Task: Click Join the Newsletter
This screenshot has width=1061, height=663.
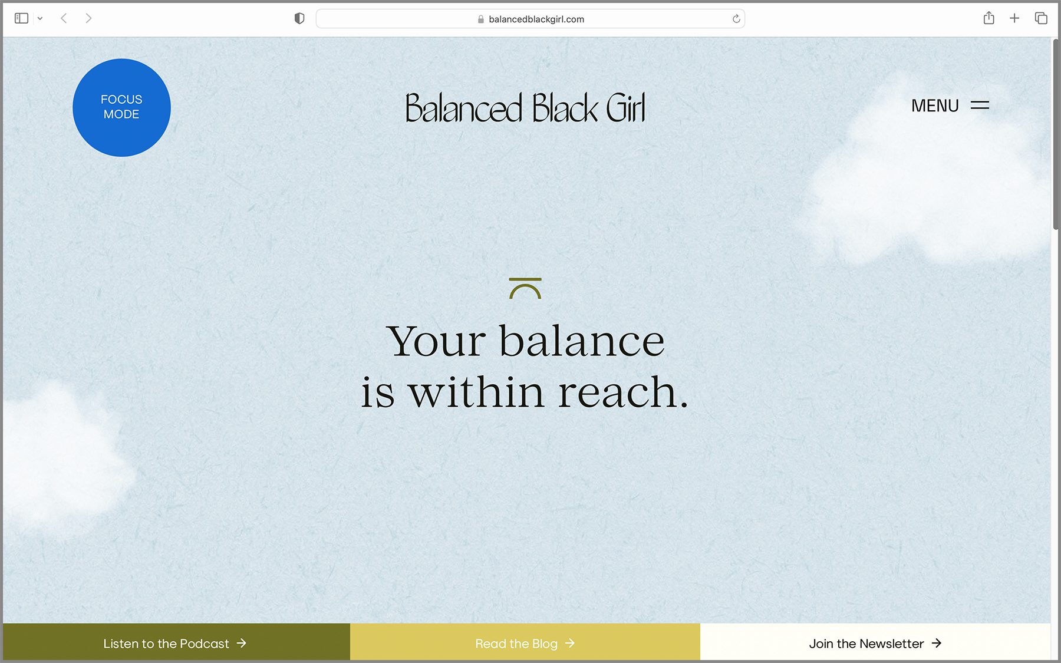Action: click(875, 644)
